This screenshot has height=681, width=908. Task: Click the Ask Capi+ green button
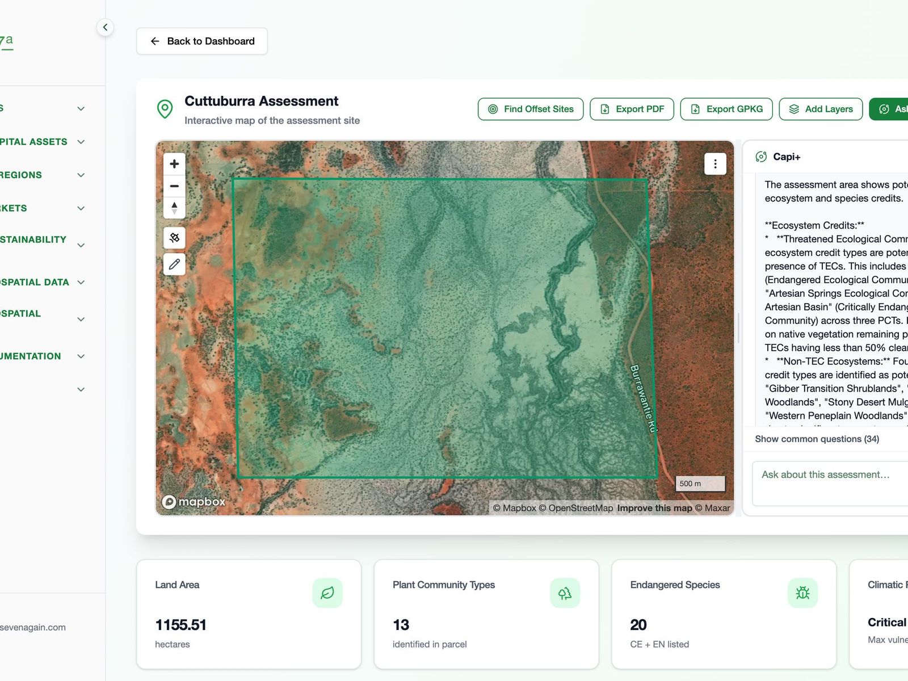tap(889, 109)
